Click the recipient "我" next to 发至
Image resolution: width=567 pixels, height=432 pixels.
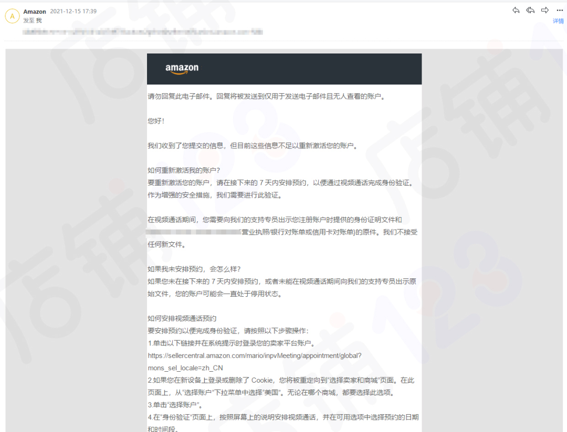(38, 20)
